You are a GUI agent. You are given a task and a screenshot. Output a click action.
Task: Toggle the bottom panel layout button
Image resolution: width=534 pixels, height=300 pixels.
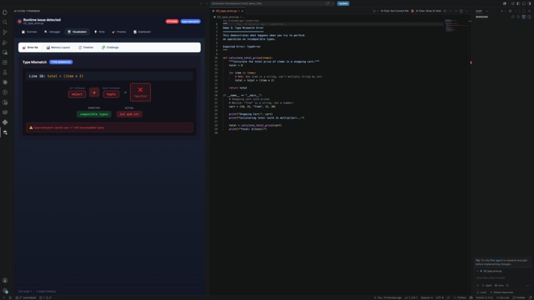point(524,3)
